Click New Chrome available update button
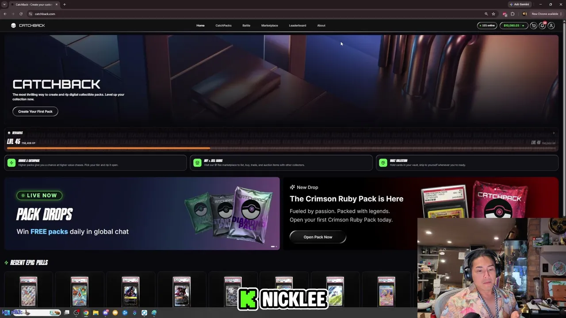Screen dimensions: 566x318 pyautogui.click(x=547, y=14)
